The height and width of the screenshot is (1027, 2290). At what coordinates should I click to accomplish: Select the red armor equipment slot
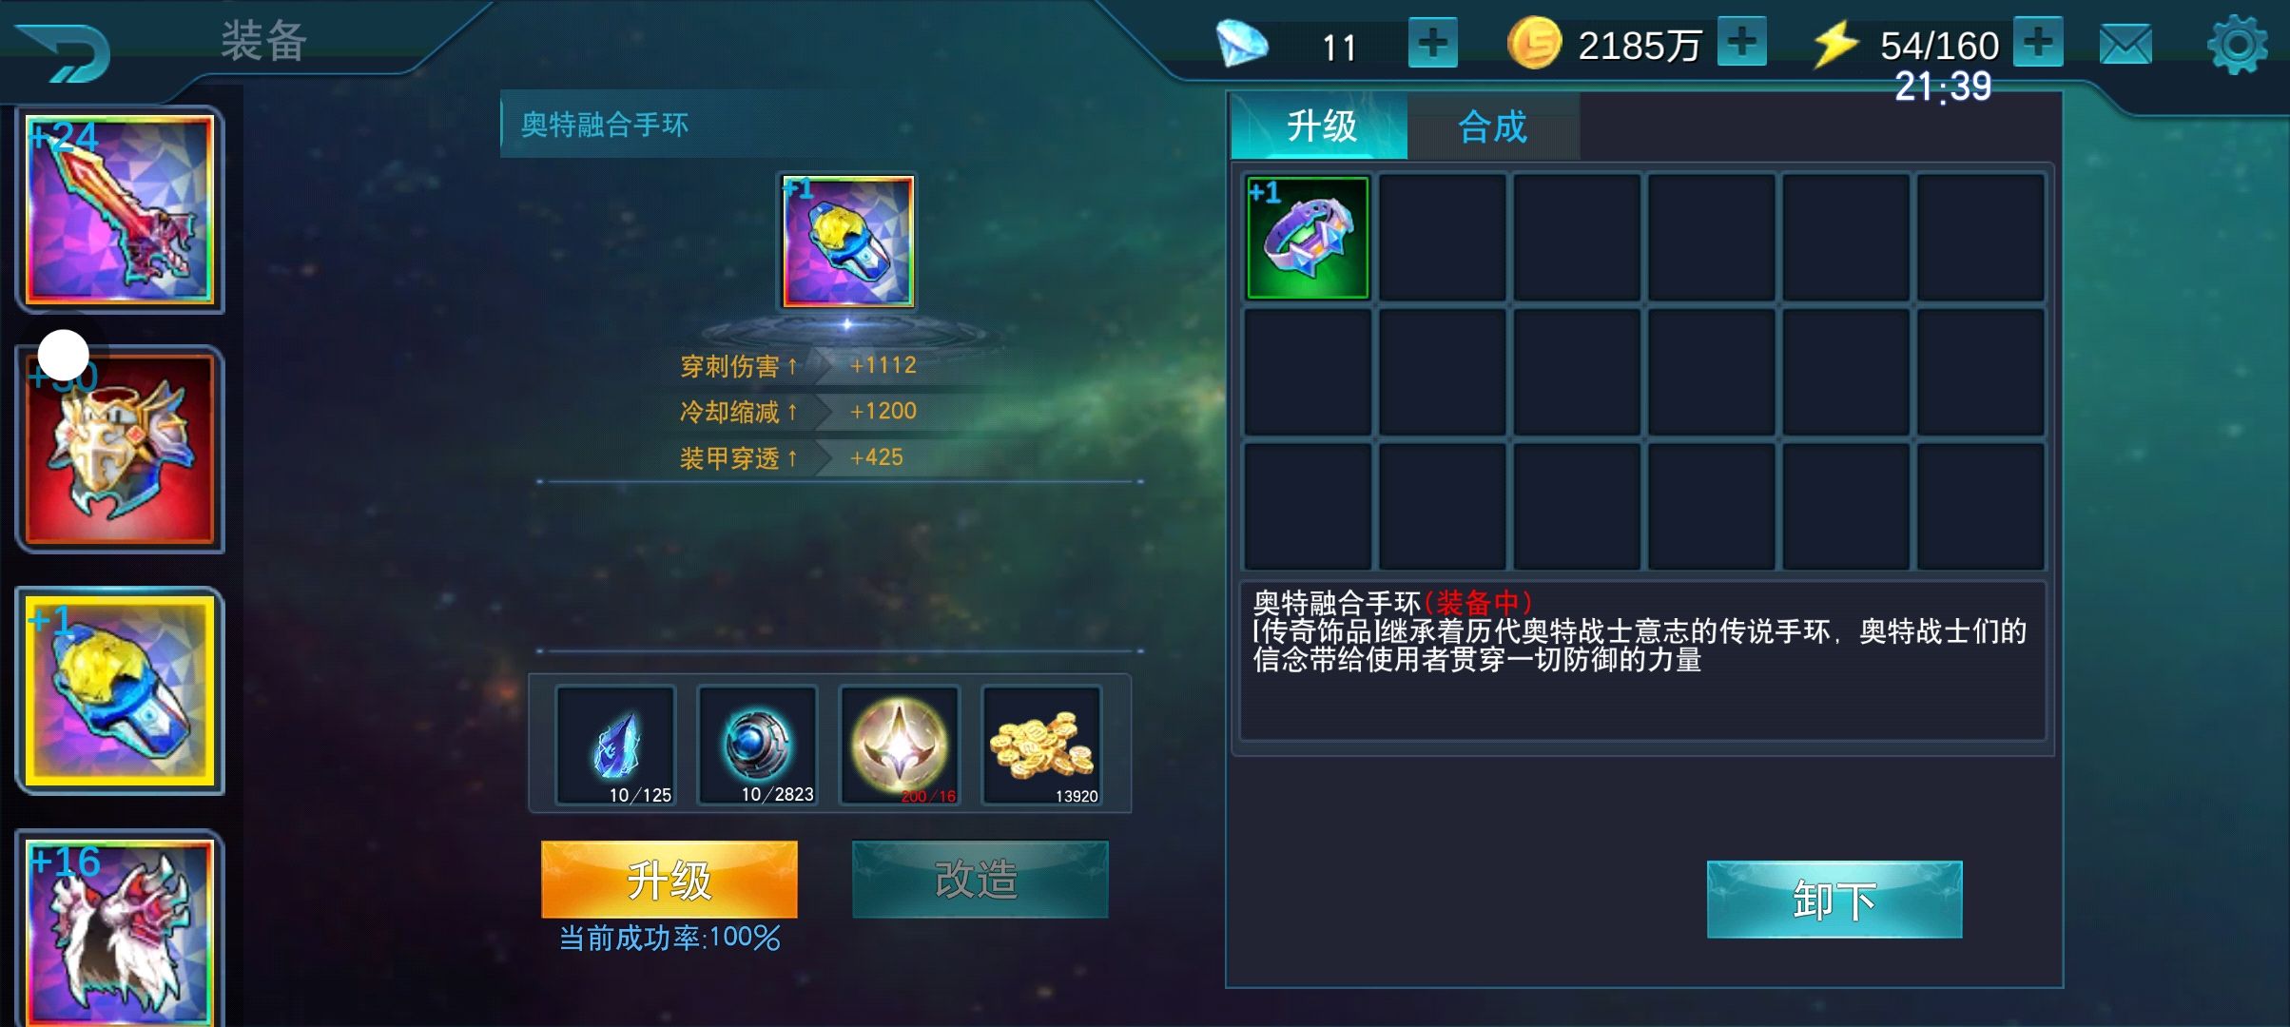coord(120,449)
